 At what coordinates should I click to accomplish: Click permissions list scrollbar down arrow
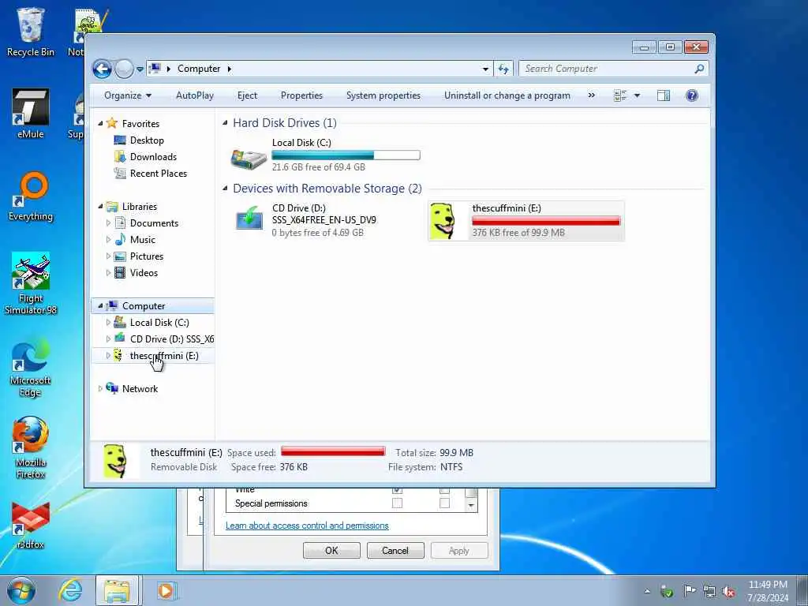(470, 506)
